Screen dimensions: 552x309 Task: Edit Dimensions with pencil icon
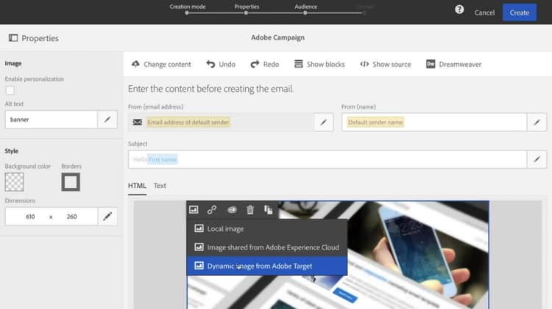pyautogui.click(x=107, y=217)
